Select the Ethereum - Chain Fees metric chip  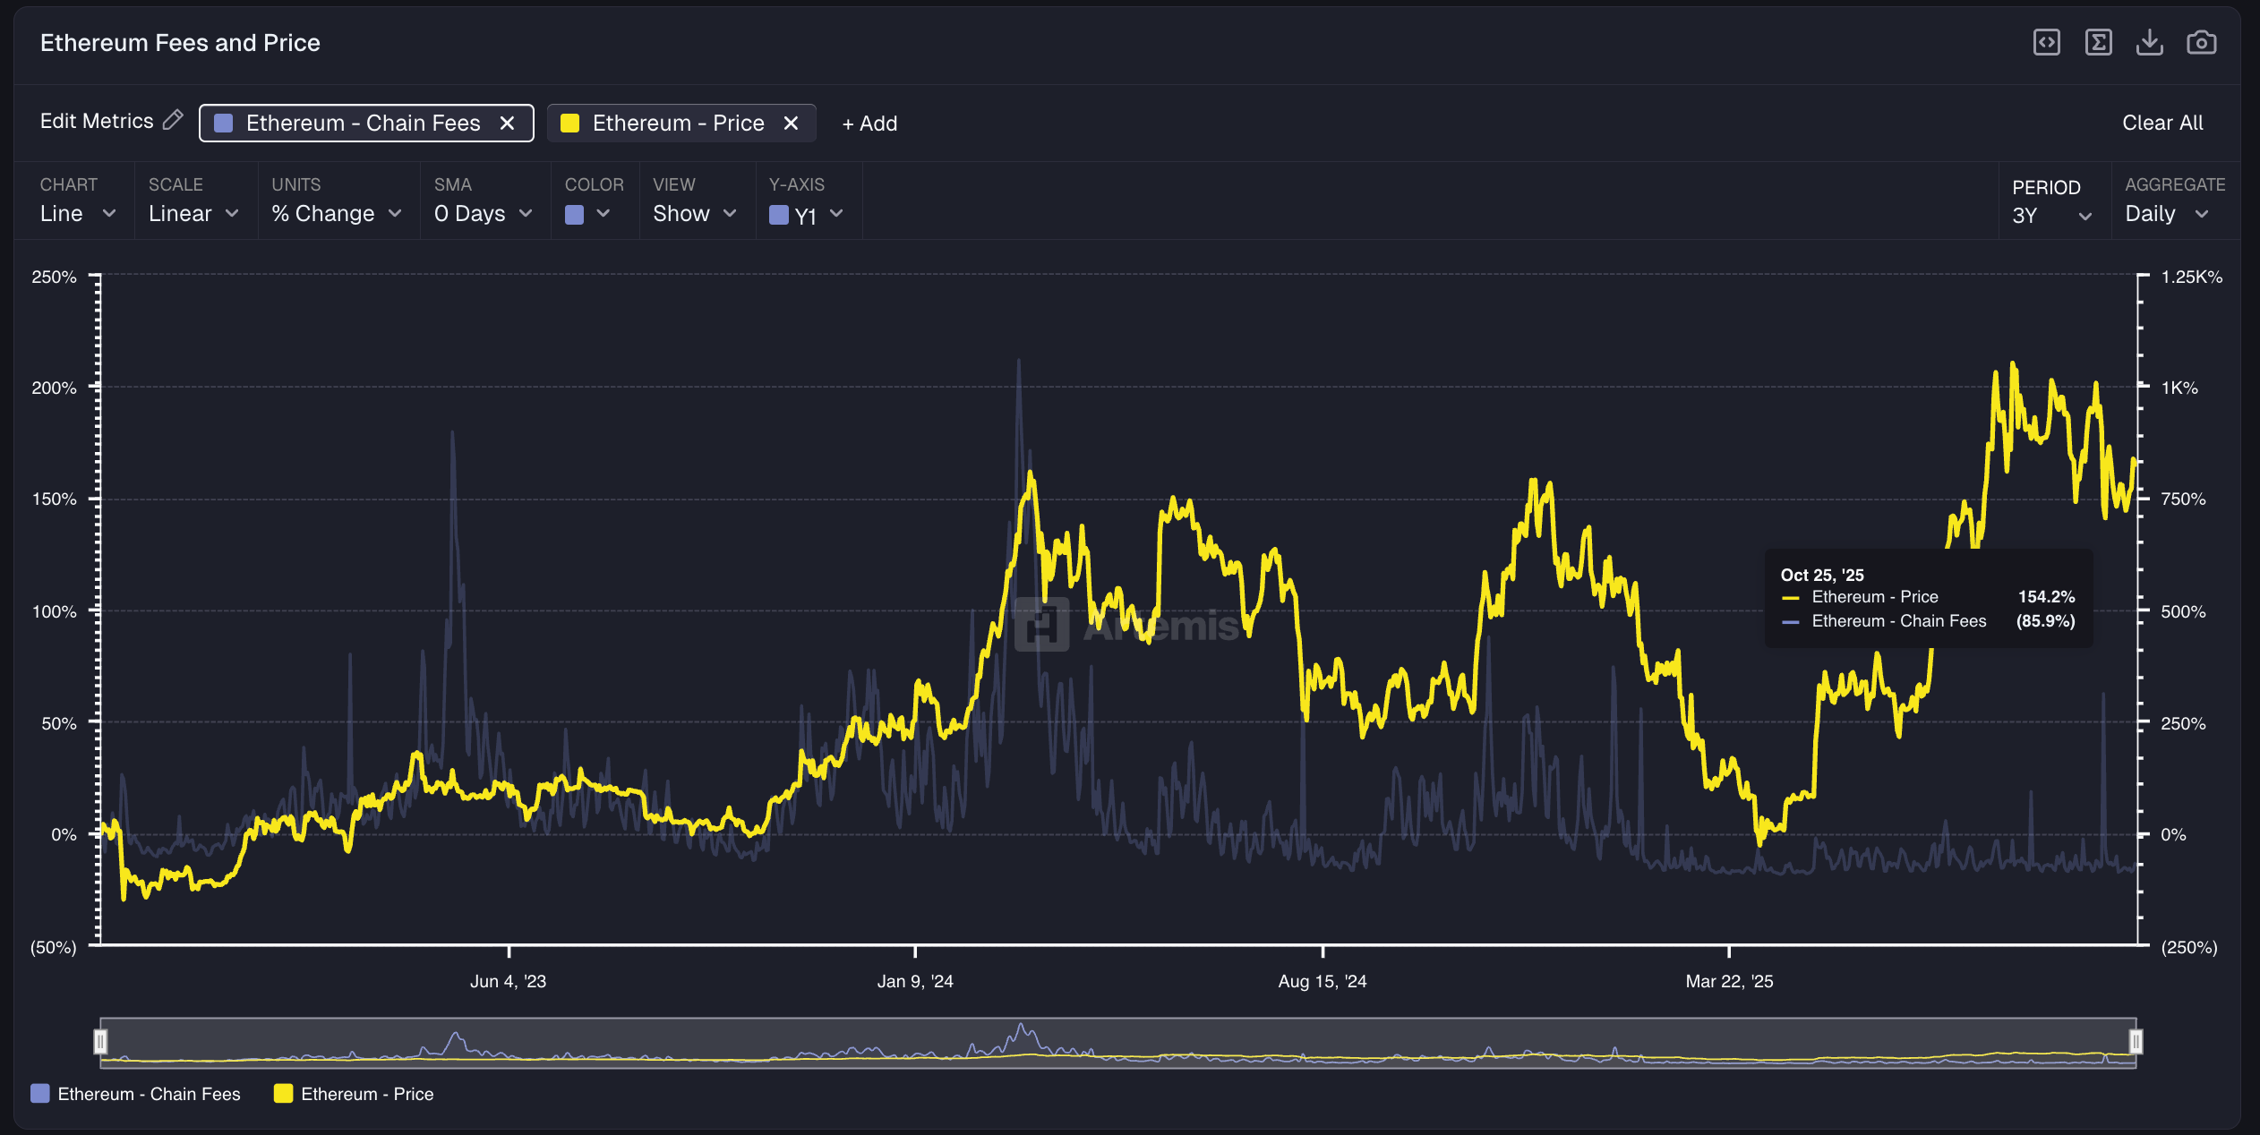pos(362,123)
